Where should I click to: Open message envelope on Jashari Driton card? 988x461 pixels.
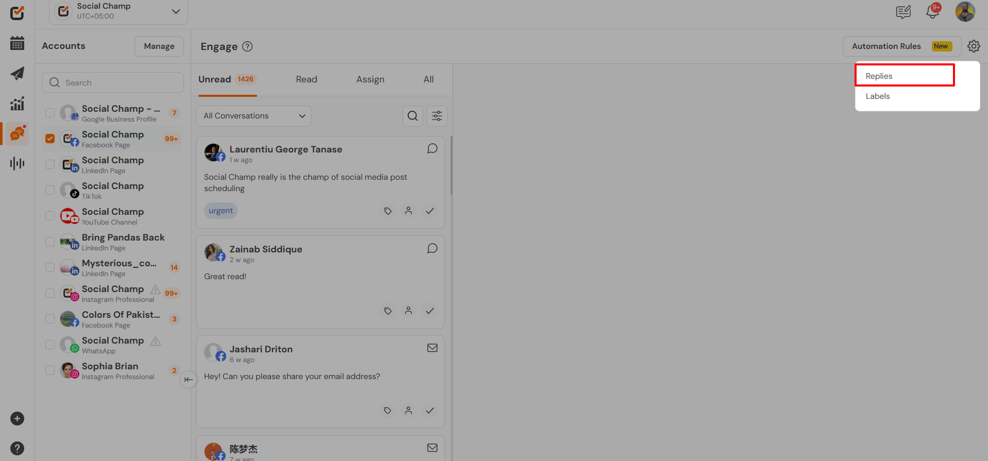pos(432,348)
